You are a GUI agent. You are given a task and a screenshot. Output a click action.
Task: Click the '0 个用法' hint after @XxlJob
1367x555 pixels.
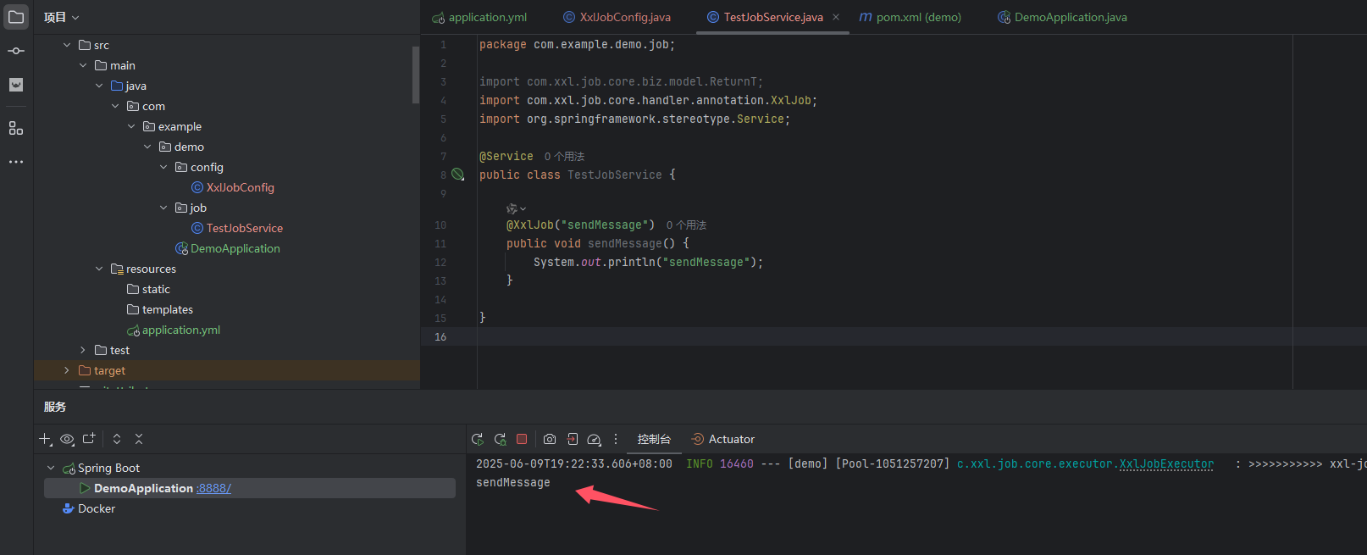pyautogui.click(x=686, y=225)
